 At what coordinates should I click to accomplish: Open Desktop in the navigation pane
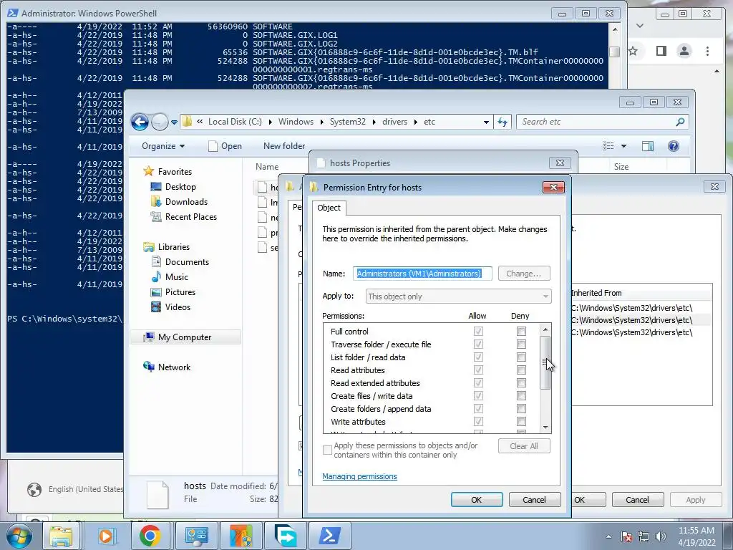pyautogui.click(x=180, y=187)
